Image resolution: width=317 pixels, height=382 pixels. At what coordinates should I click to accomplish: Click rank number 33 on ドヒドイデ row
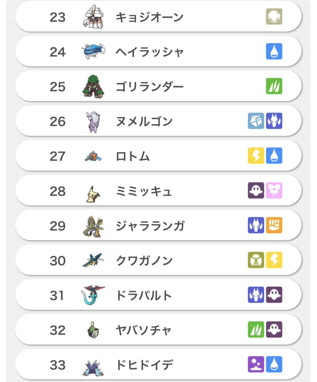(57, 365)
